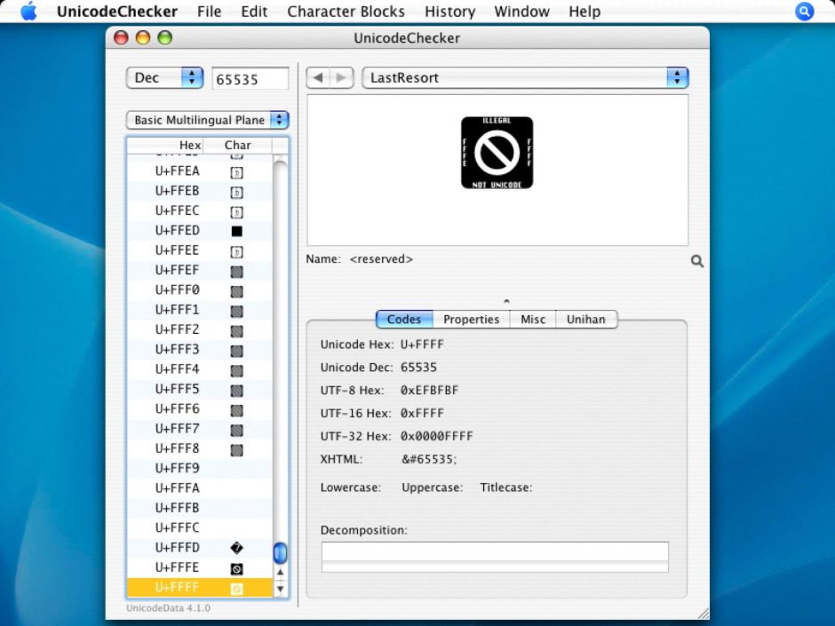The width and height of the screenshot is (835, 626).
Task: Open the File menu
Action: 209,12
